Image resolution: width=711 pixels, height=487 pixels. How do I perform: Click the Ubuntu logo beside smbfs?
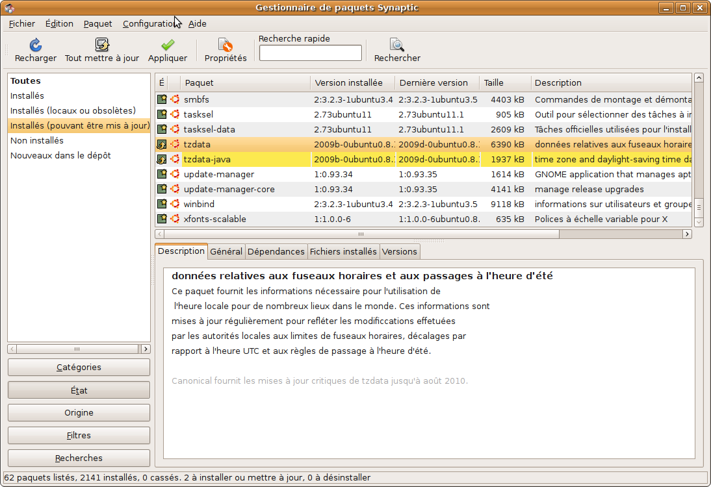[x=175, y=99]
